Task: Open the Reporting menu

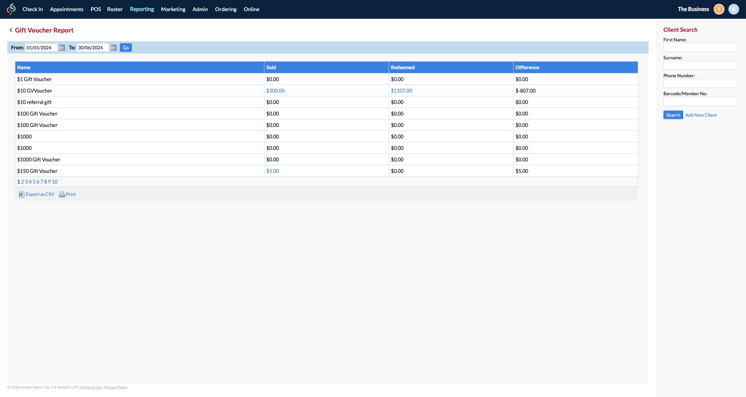Action: coord(142,9)
